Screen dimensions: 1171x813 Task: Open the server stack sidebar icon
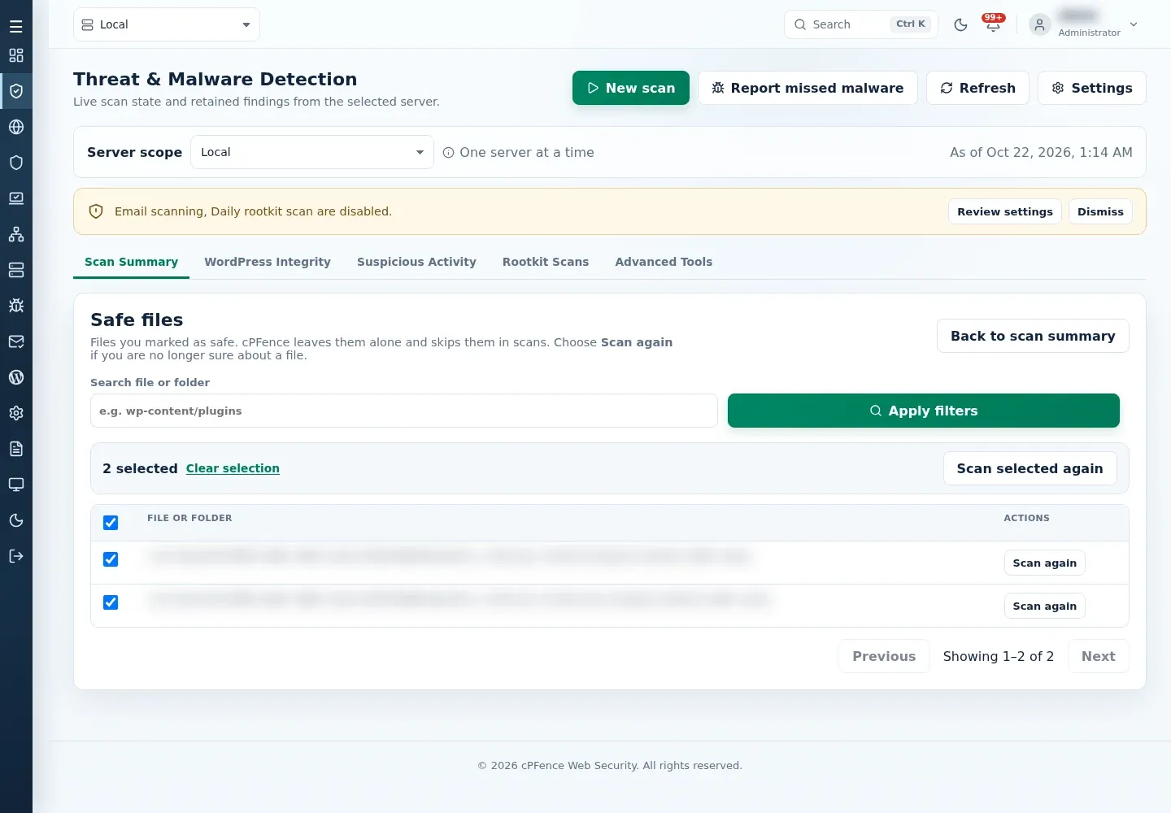pos(16,270)
